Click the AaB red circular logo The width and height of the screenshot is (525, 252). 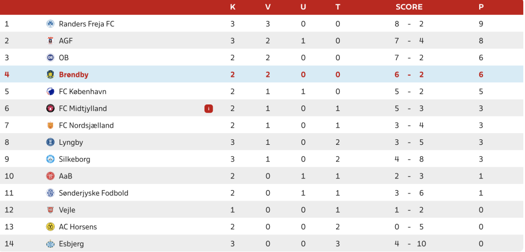[x=50, y=176]
